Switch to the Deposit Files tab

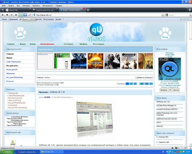tap(18, 10)
